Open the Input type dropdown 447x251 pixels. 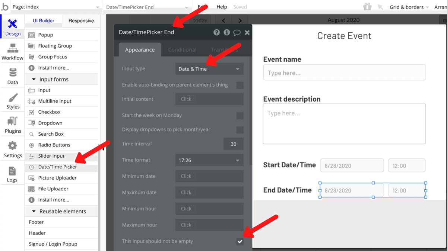[x=209, y=69]
